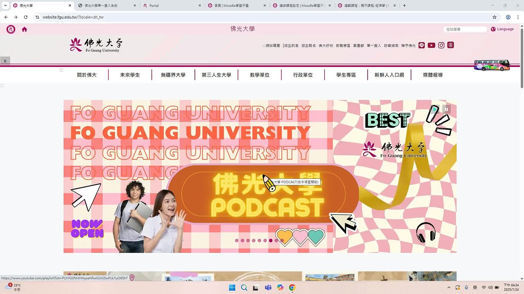Expand the 關於佛大 menu

(x=87, y=75)
